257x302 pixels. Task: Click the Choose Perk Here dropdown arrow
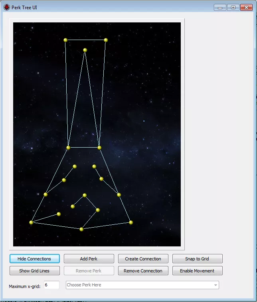[x=215, y=285]
